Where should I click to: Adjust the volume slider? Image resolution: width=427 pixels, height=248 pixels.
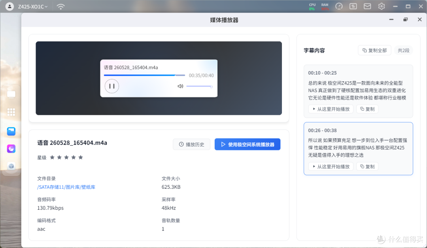pos(199,86)
